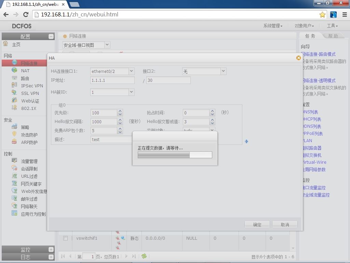The width and height of the screenshot is (350, 263).
Task: Open the HA簇ID dropdown
Action: click(x=132, y=92)
